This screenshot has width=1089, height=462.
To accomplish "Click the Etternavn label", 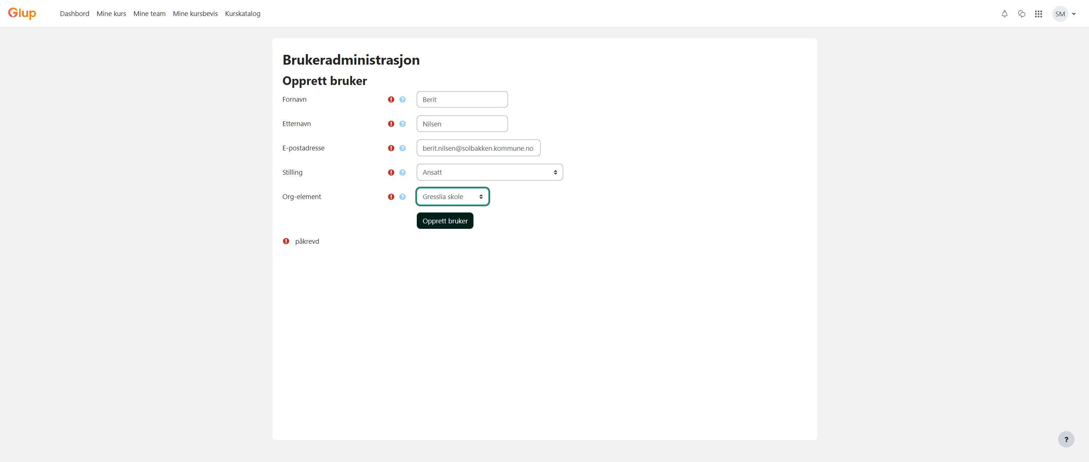I will point(297,124).
